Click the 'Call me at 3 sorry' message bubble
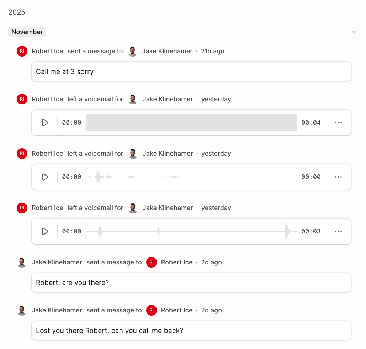Screen dimensions: 366x349 (191, 71)
